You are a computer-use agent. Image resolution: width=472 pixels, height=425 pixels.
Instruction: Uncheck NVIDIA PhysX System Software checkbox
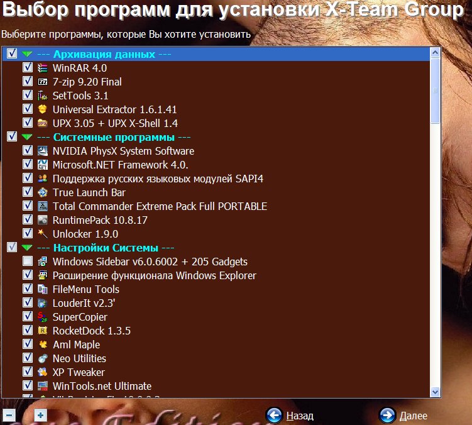(28, 150)
